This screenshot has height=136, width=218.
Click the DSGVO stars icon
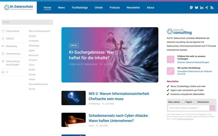click(x=3, y=39)
